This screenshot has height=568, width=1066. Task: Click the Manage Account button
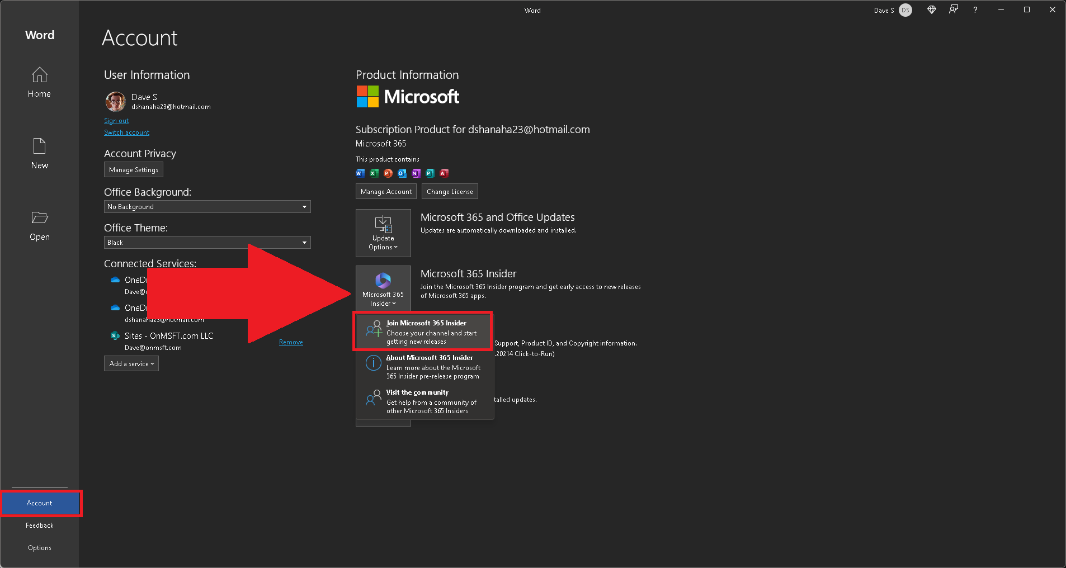[x=386, y=191]
